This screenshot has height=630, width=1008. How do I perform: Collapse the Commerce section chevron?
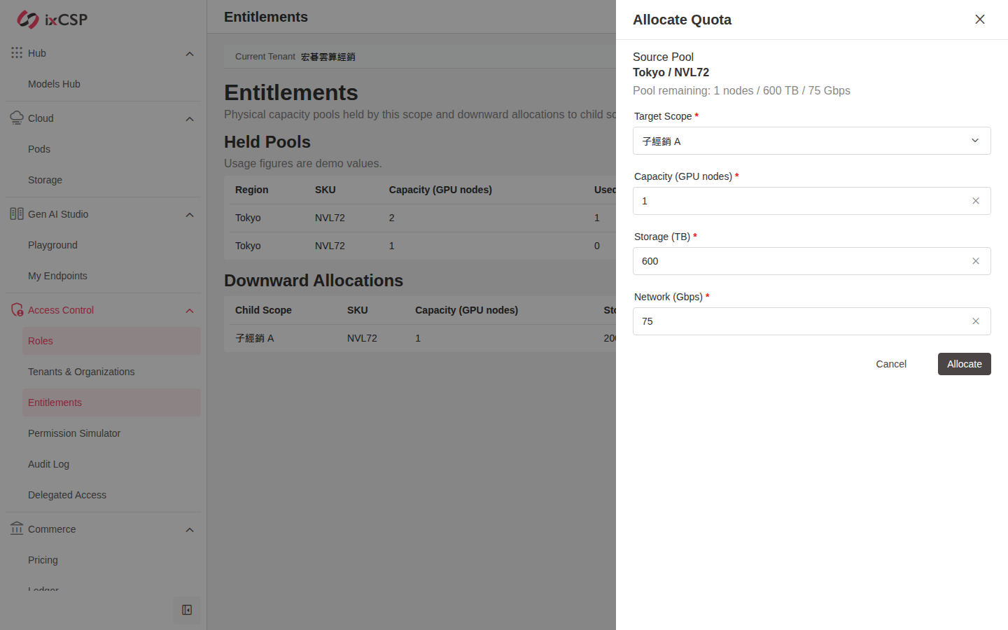pyautogui.click(x=190, y=530)
